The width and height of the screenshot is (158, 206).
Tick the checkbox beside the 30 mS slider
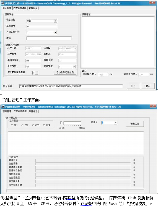(61, 122)
